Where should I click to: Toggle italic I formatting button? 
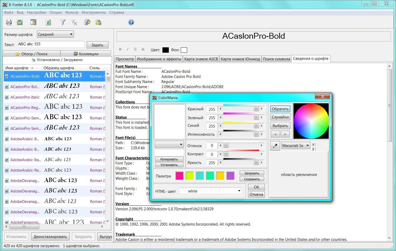tap(127, 49)
